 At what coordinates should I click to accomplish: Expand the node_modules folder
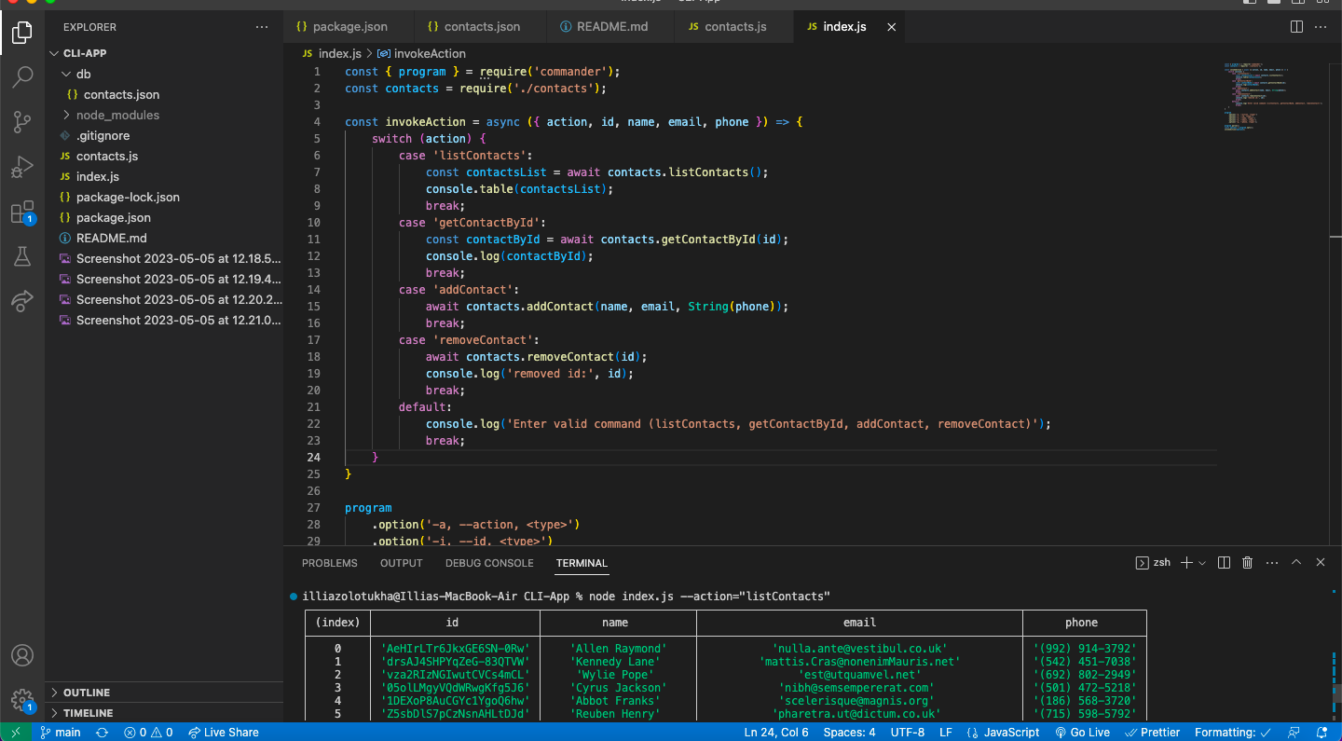click(117, 115)
